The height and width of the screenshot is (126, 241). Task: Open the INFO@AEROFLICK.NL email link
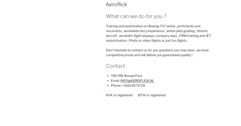(137, 81)
